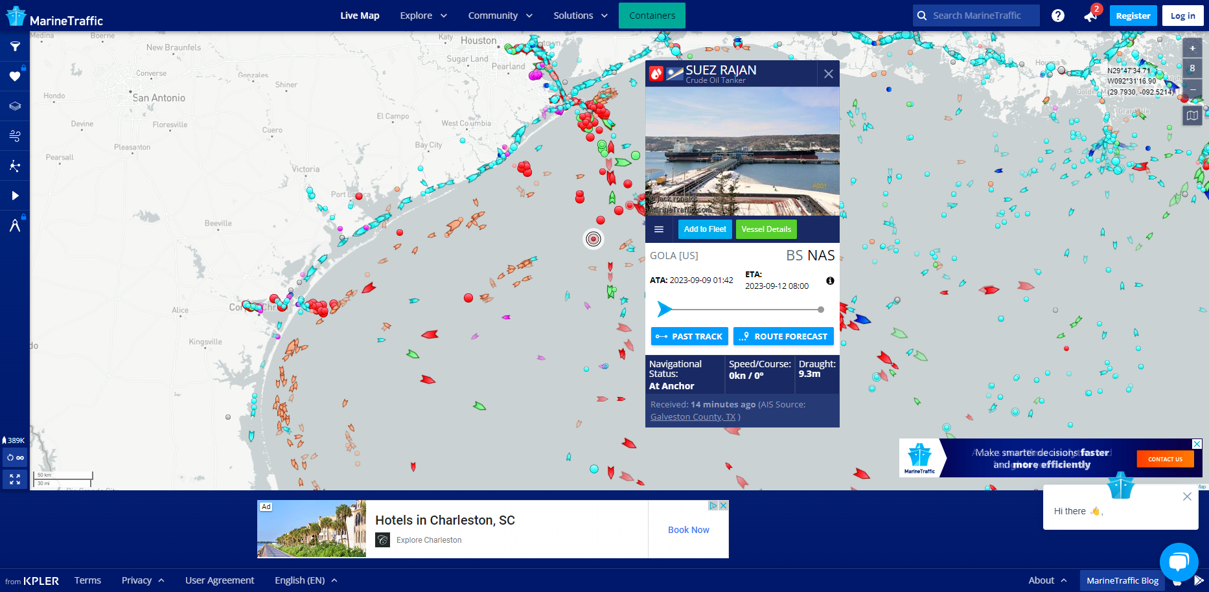Select the distance measuring compass tool

(15, 225)
